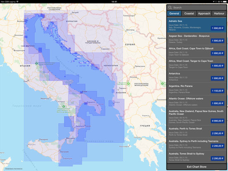This screenshot has height=171, width=228.
Task: Click the green national park marker in central Italy
Action: coord(36,63)
